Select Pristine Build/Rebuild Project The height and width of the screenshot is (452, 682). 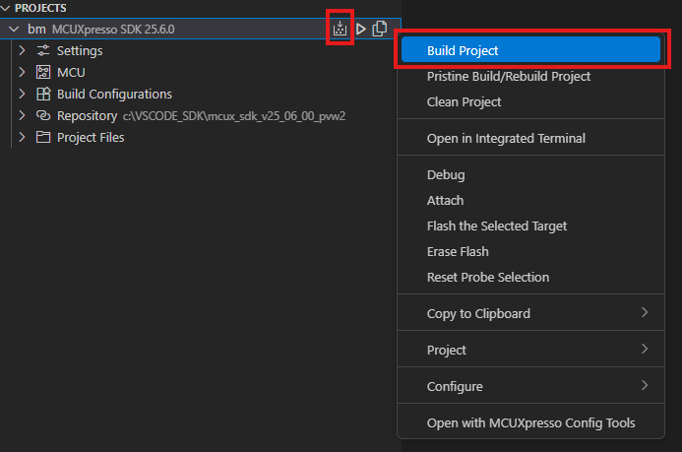(530, 77)
